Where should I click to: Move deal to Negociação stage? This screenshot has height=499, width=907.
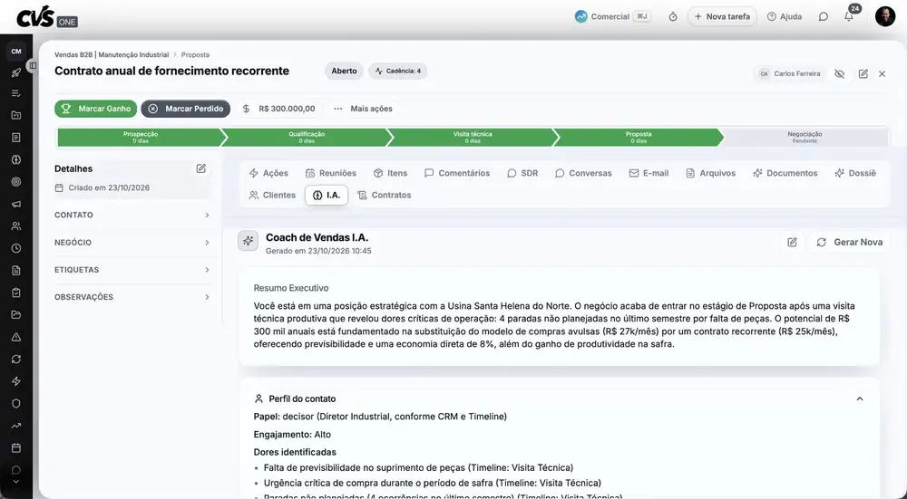[x=805, y=137]
